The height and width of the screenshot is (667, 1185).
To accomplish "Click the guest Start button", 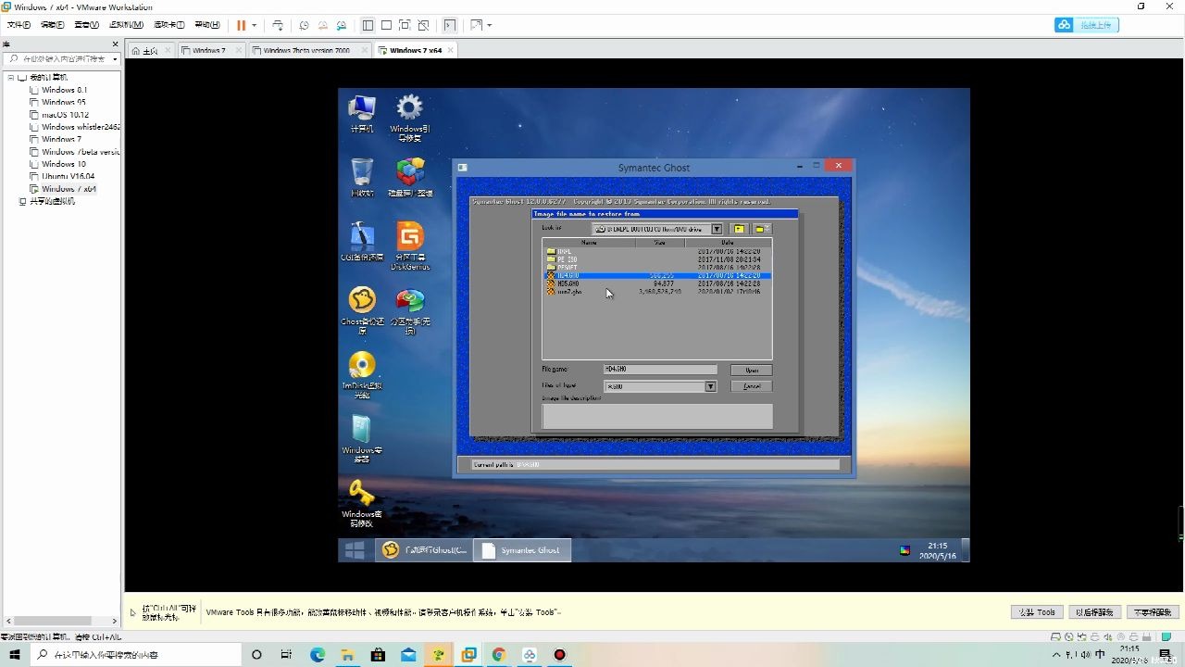I will [x=355, y=549].
